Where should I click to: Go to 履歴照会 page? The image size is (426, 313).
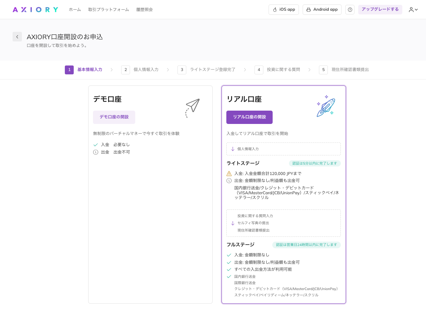point(144,10)
